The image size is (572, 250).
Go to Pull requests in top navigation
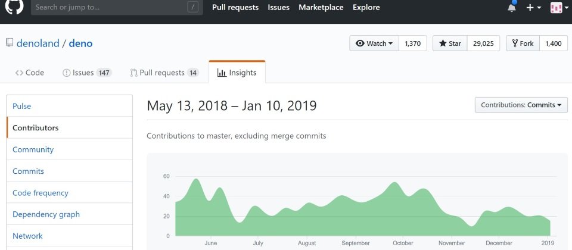click(235, 7)
